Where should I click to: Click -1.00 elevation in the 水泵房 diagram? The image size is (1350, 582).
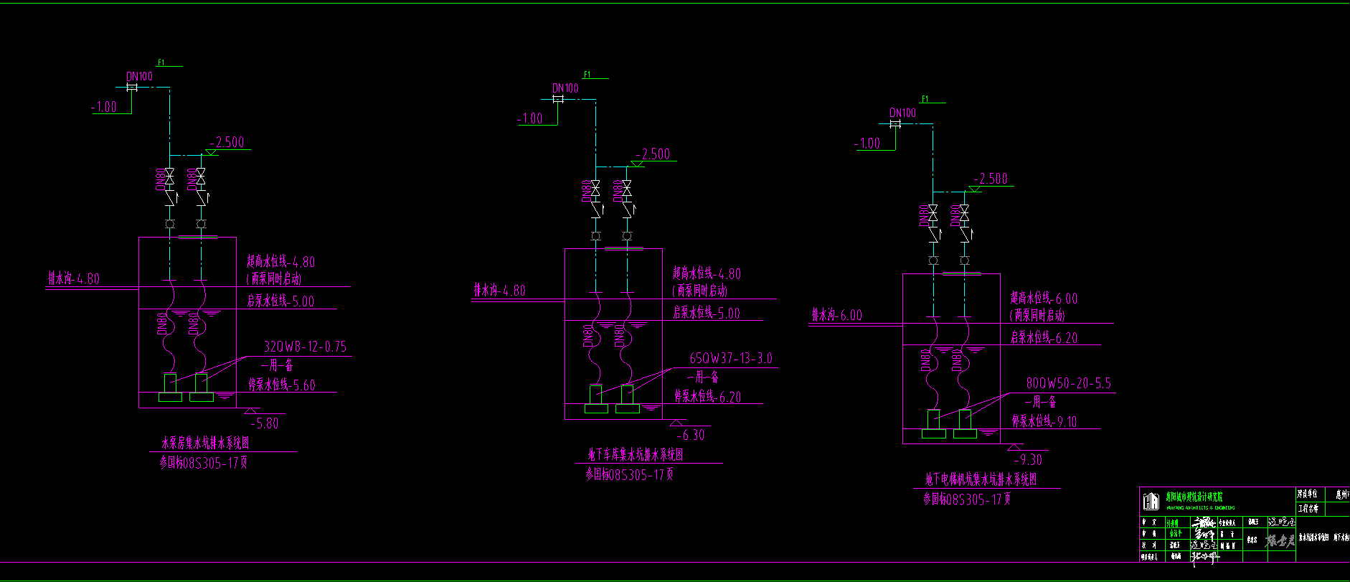point(104,107)
